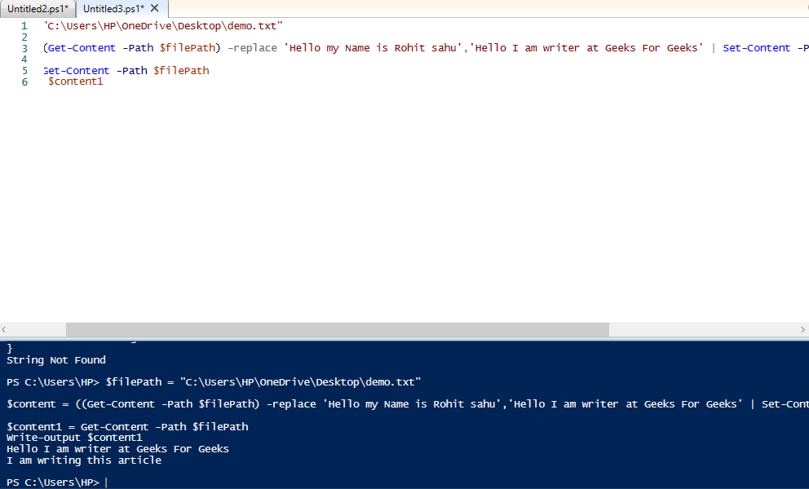Click the $filePath variable on editor line 5
This screenshot has width=809, height=489.
(181, 71)
